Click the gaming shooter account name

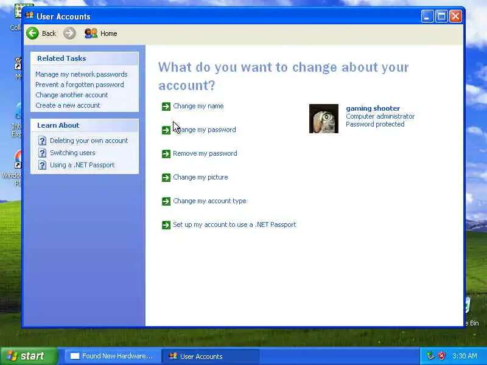click(373, 108)
